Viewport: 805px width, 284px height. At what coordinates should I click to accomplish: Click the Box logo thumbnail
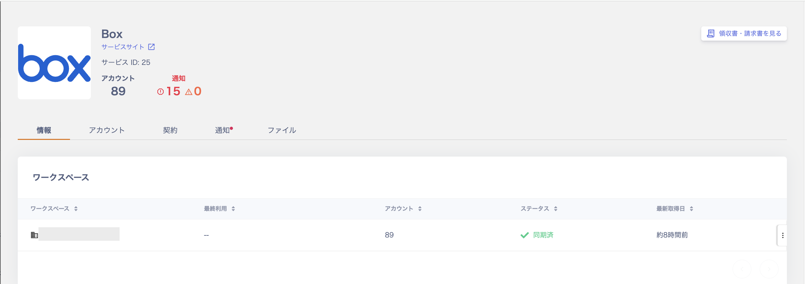coord(54,63)
